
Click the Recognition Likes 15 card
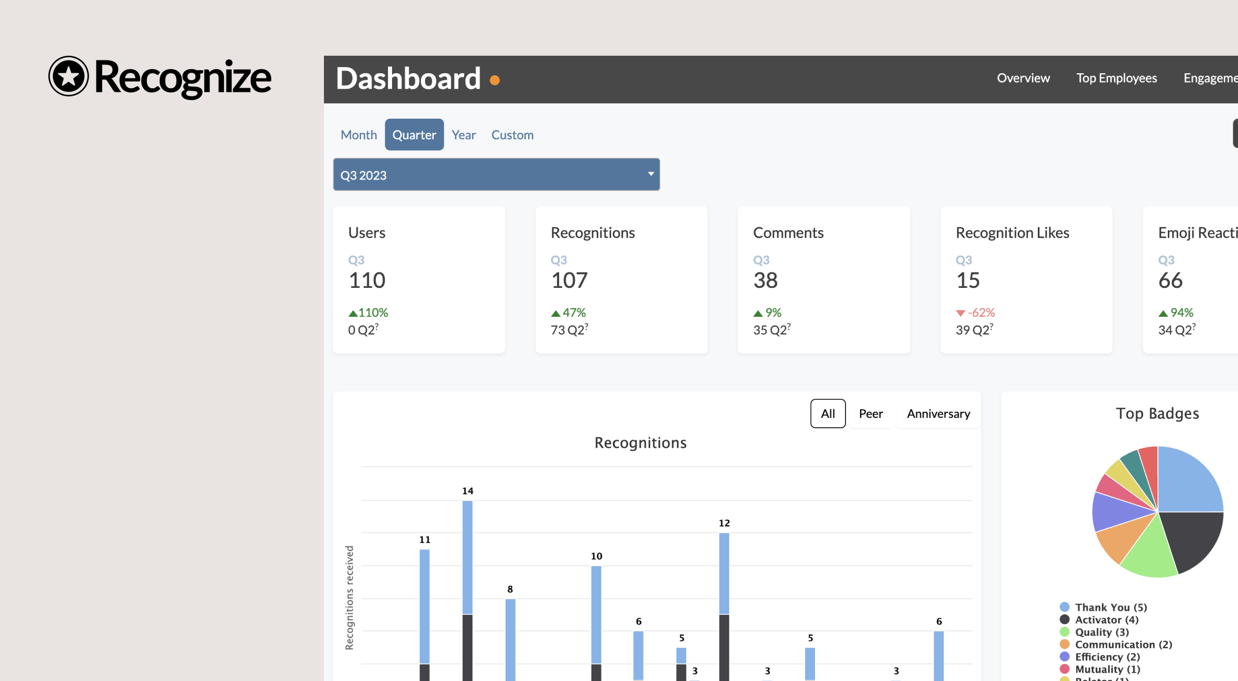[1026, 280]
